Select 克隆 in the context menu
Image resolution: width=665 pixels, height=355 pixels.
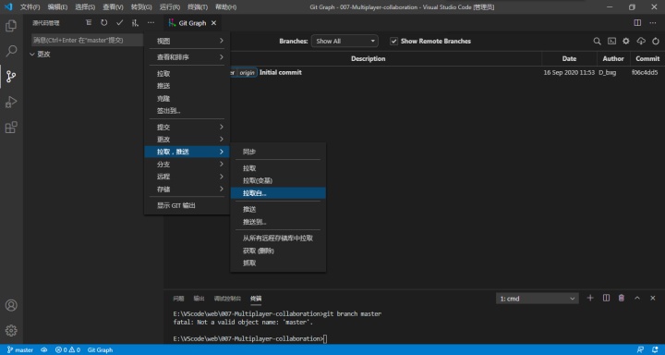(x=187, y=99)
